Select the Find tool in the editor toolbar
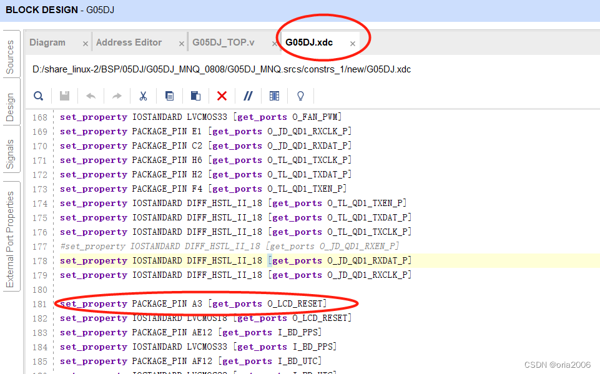Screen dimensions: 600x374 38,96
